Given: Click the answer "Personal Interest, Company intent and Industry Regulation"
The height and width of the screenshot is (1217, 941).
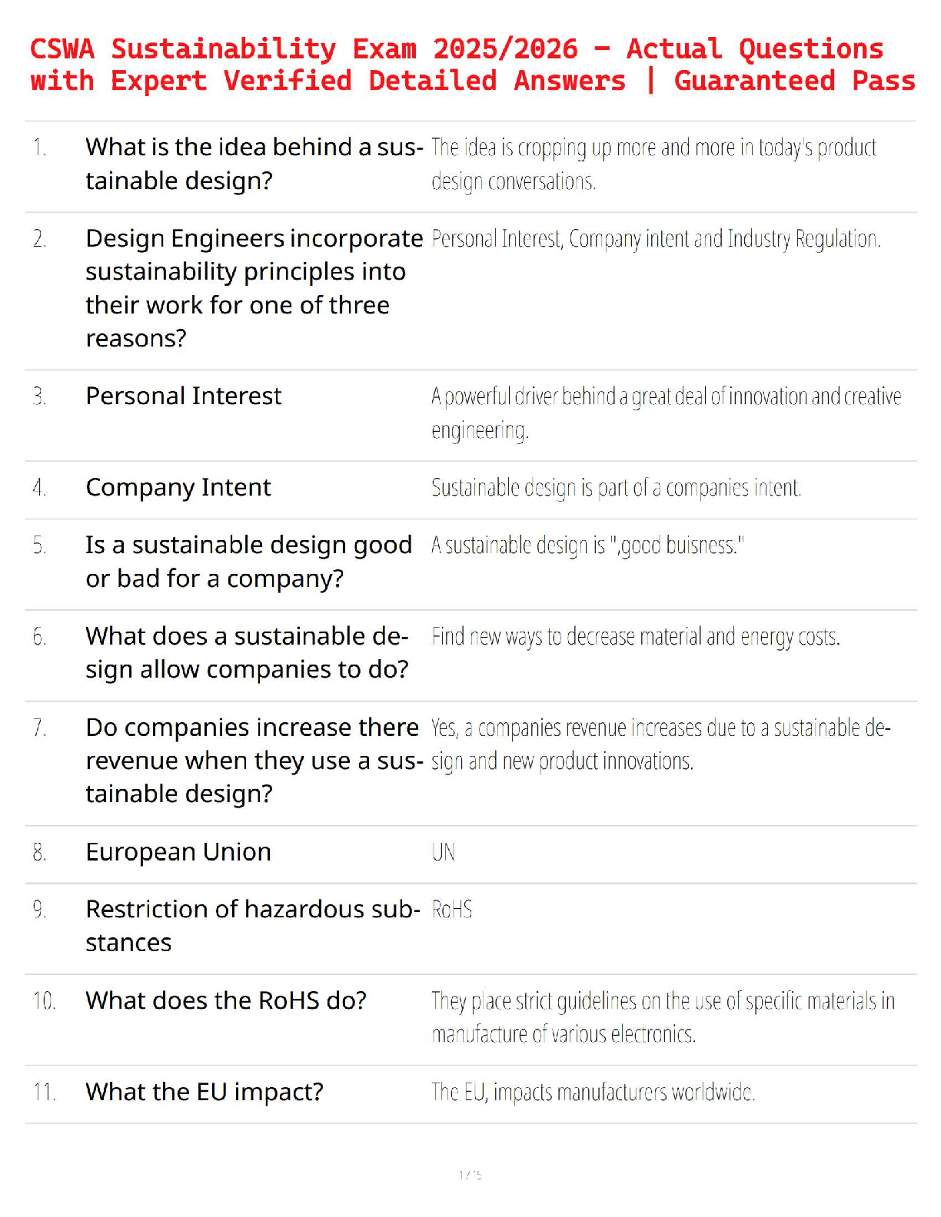Looking at the screenshot, I should pos(656,239).
